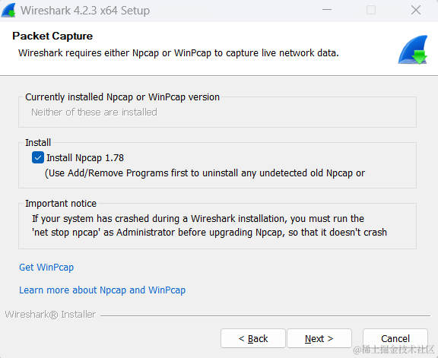Image resolution: width=438 pixels, height=358 pixels.
Task: Click the Wireshark fin icon in title bar
Action: (8, 11)
